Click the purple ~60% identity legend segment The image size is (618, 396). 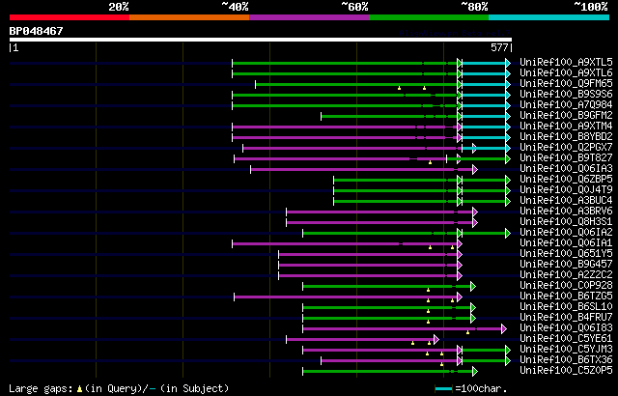(309, 17)
